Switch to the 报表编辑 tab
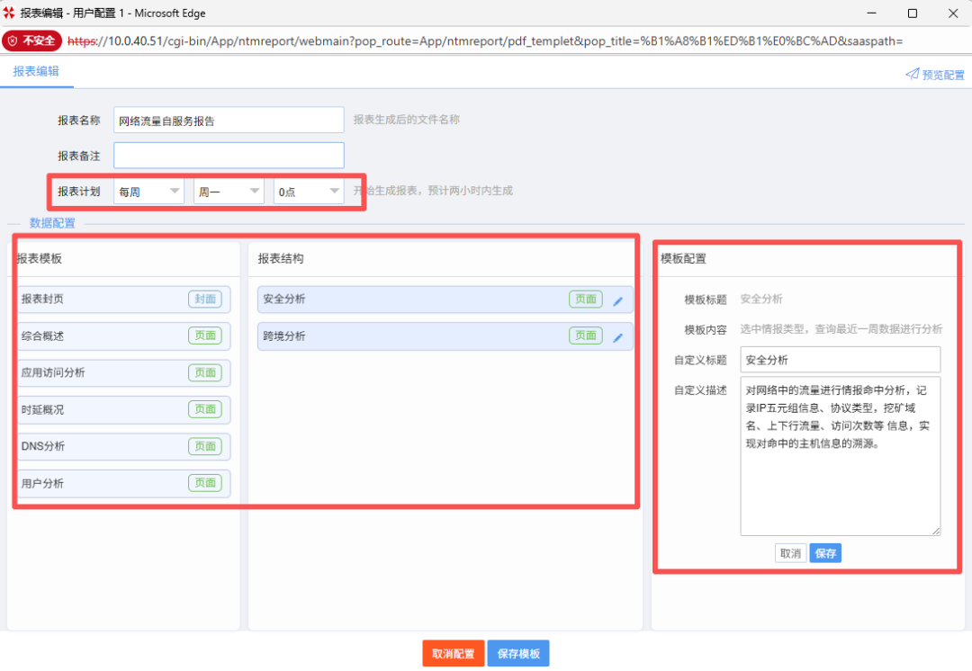 pos(36,71)
